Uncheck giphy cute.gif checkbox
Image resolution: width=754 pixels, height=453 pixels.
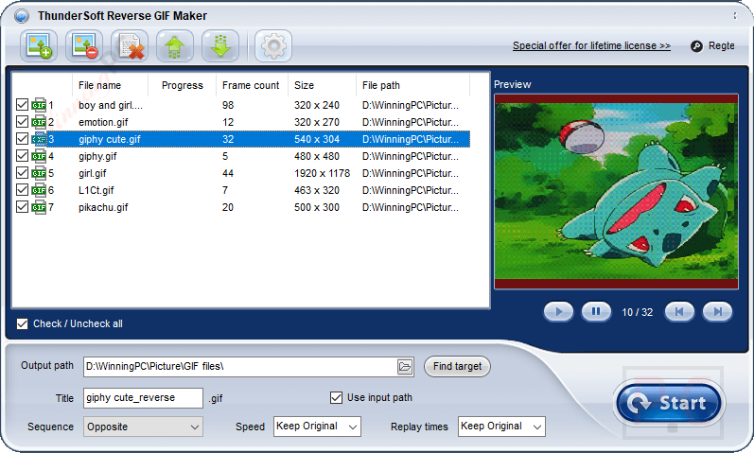tap(22, 138)
